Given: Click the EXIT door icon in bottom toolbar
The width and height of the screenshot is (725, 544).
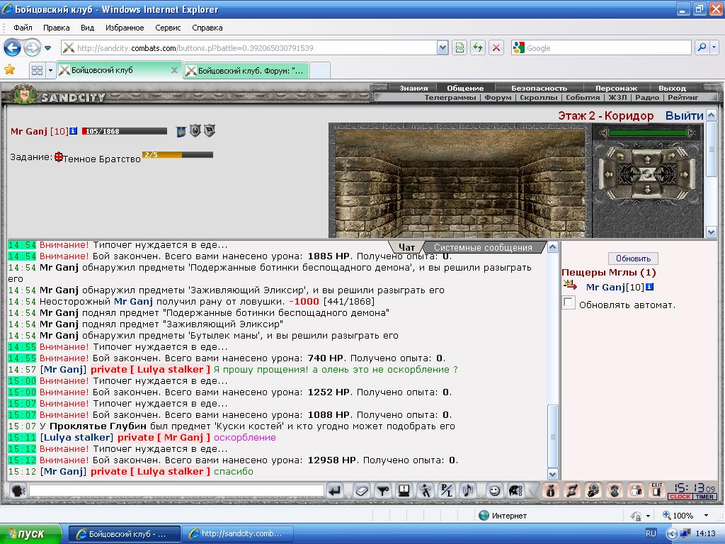Looking at the screenshot, I should [656, 490].
